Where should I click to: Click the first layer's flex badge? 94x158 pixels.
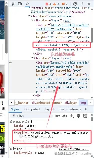point(67,21)
